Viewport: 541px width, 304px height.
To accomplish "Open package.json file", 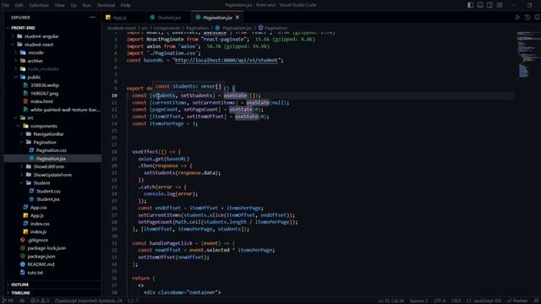I will pyautogui.click(x=41, y=257).
